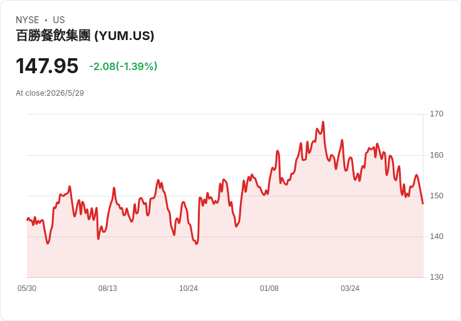Click the At close date text
This screenshot has width=461, height=321.
pos(50,93)
